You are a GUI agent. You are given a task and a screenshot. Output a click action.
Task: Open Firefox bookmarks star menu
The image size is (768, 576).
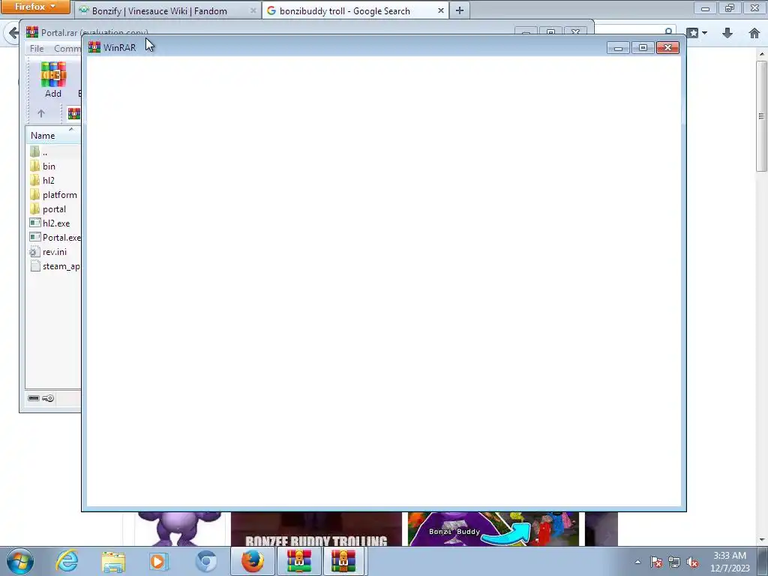(x=692, y=33)
